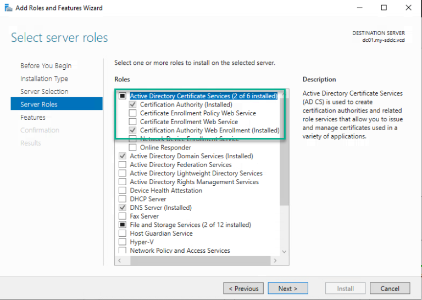This screenshot has height=300, width=422.
Task: Enable the DHCP Server role checkbox
Action: (x=123, y=199)
